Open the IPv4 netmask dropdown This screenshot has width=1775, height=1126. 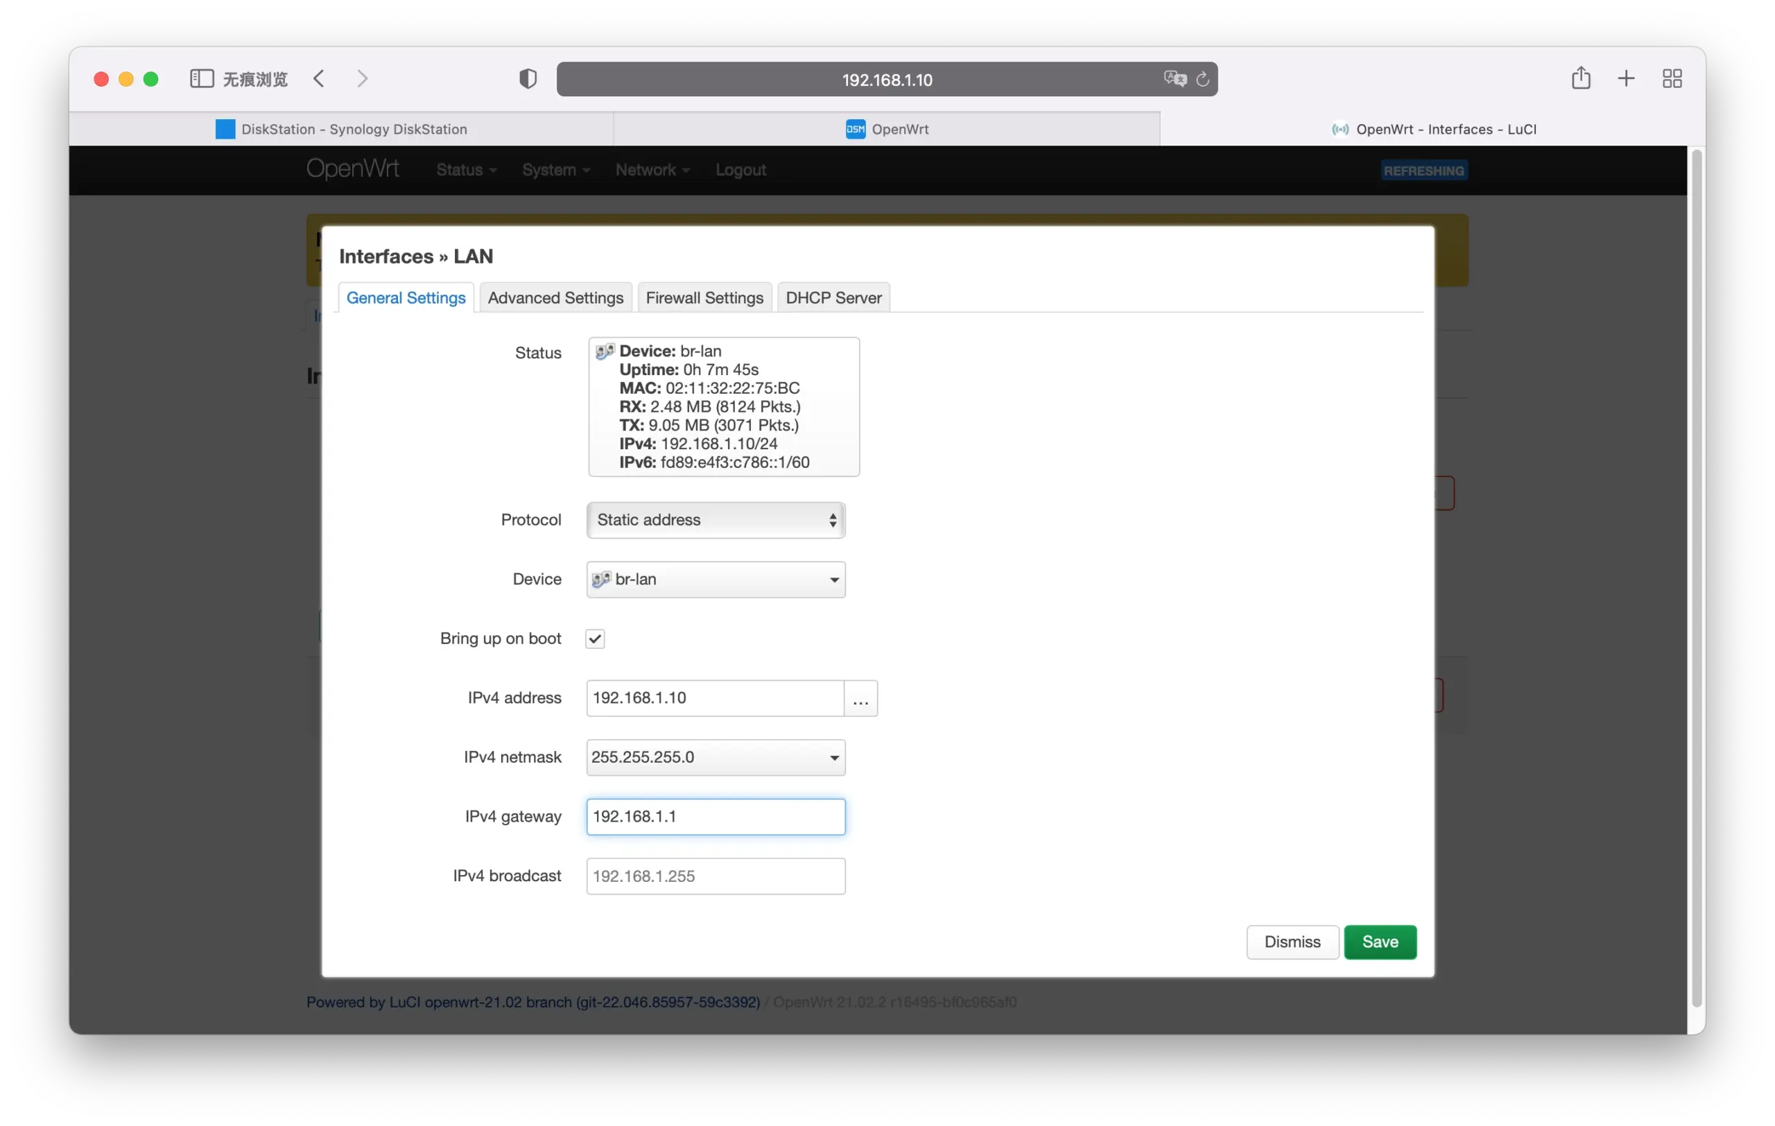pos(715,757)
